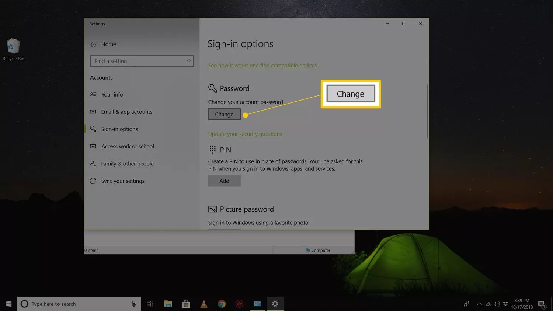Click the Sign-in options key icon in sidebar
The image size is (553, 311).
click(x=93, y=129)
